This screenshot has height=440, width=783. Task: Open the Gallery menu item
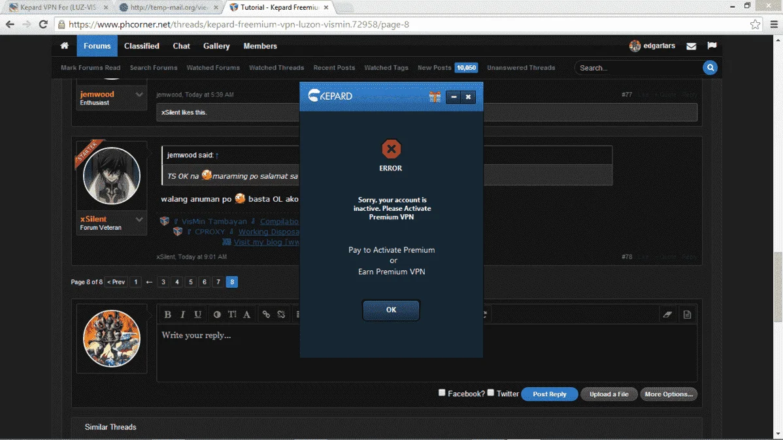pos(216,46)
